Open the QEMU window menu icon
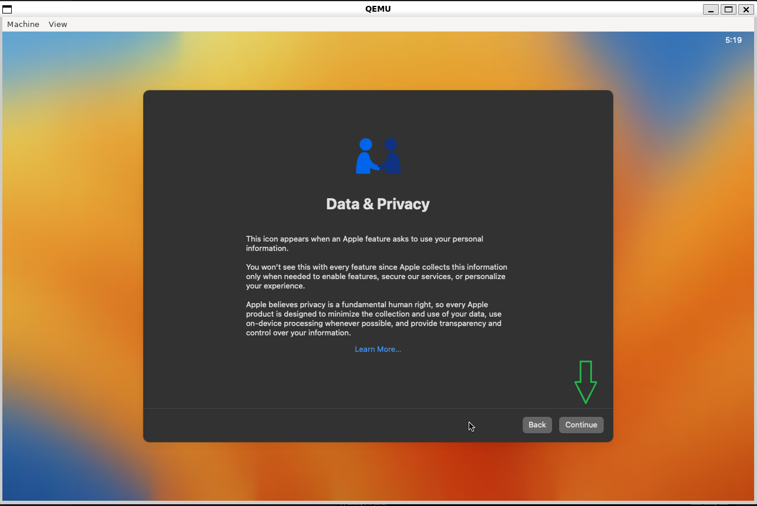757x506 pixels. click(8, 9)
